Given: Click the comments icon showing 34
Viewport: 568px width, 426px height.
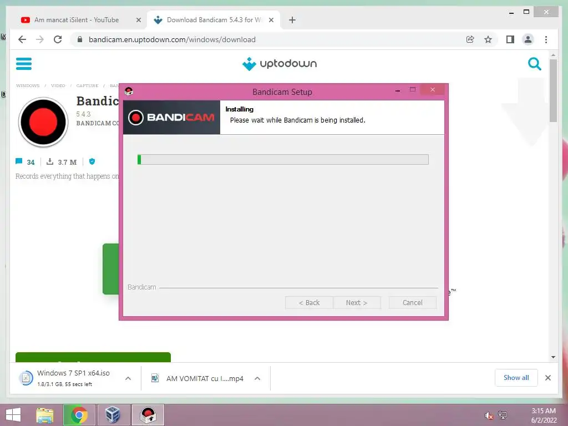Looking at the screenshot, I should [x=19, y=161].
